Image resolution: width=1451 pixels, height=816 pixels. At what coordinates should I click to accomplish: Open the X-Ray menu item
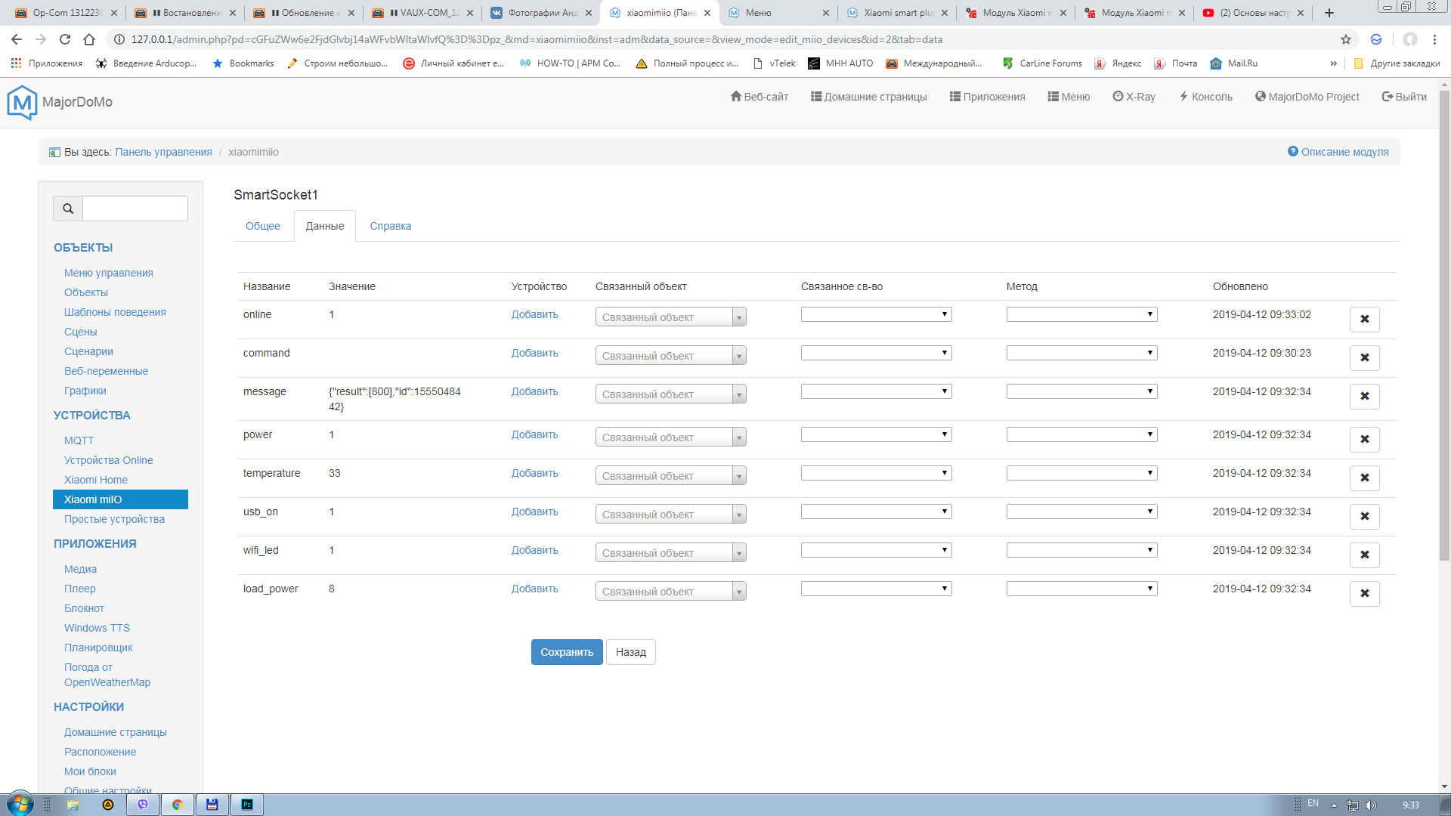point(1134,97)
